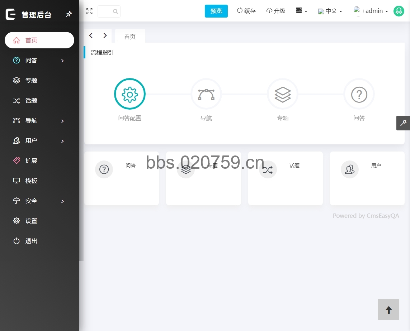410x331 pixels.
Task: Click the 缓存 refresh link
Action: (246, 11)
